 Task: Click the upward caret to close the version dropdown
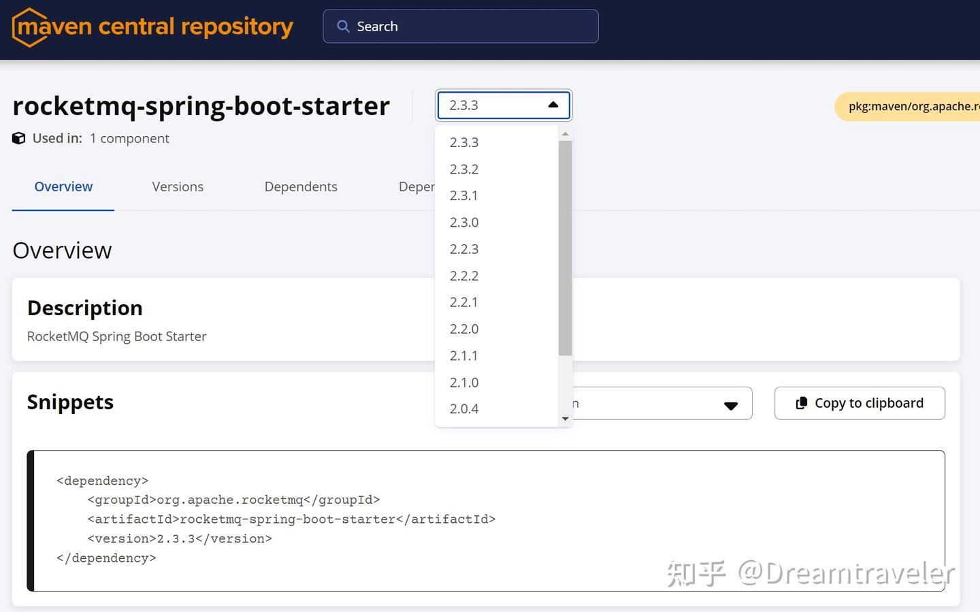pyautogui.click(x=553, y=105)
